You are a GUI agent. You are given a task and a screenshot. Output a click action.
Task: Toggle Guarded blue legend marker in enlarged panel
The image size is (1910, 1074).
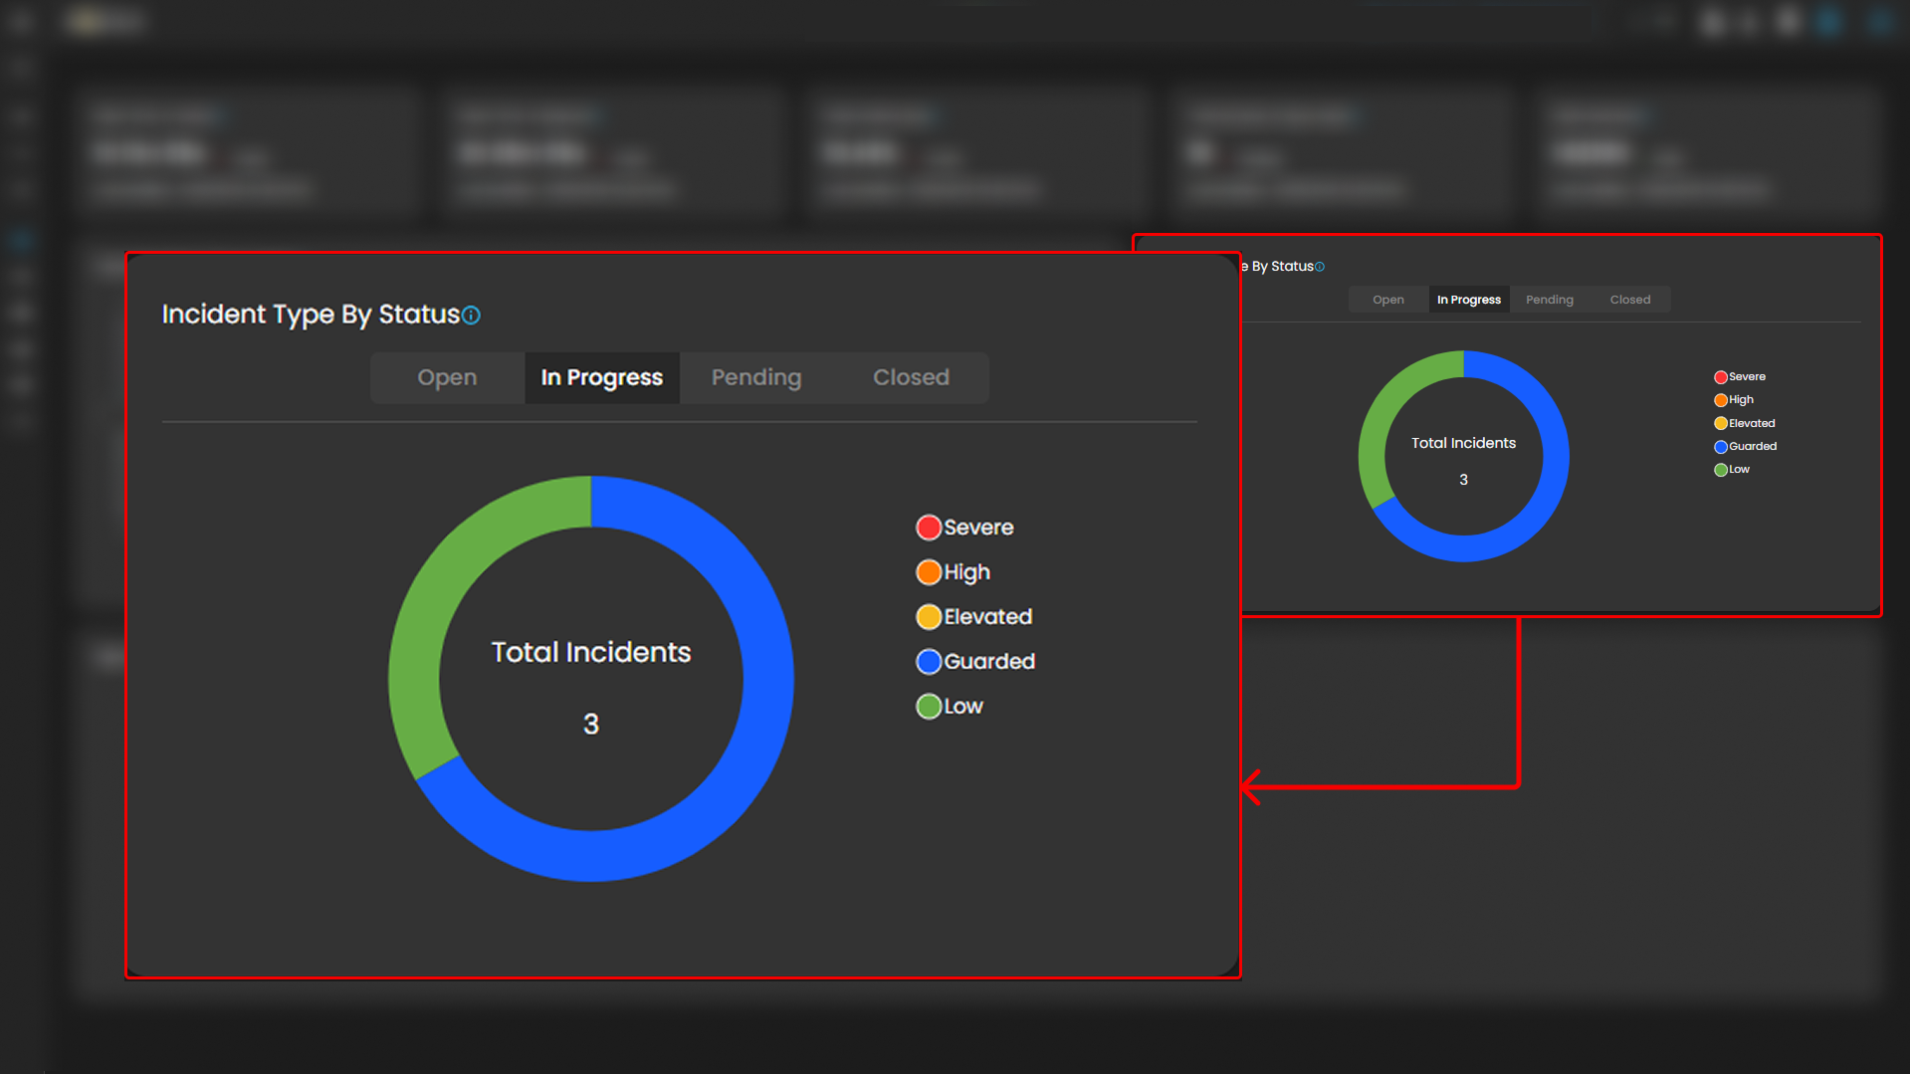[x=929, y=662]
